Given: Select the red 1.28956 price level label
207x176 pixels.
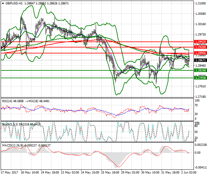Looking at the screenshot, I should point(200,53).
